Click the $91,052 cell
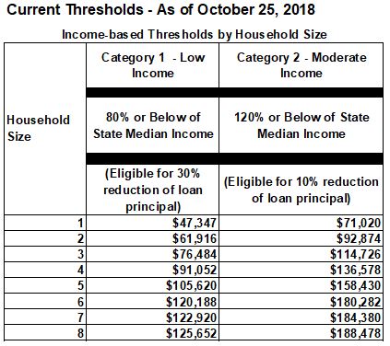This screenshot has width=390, height=346. click(153, 270)
